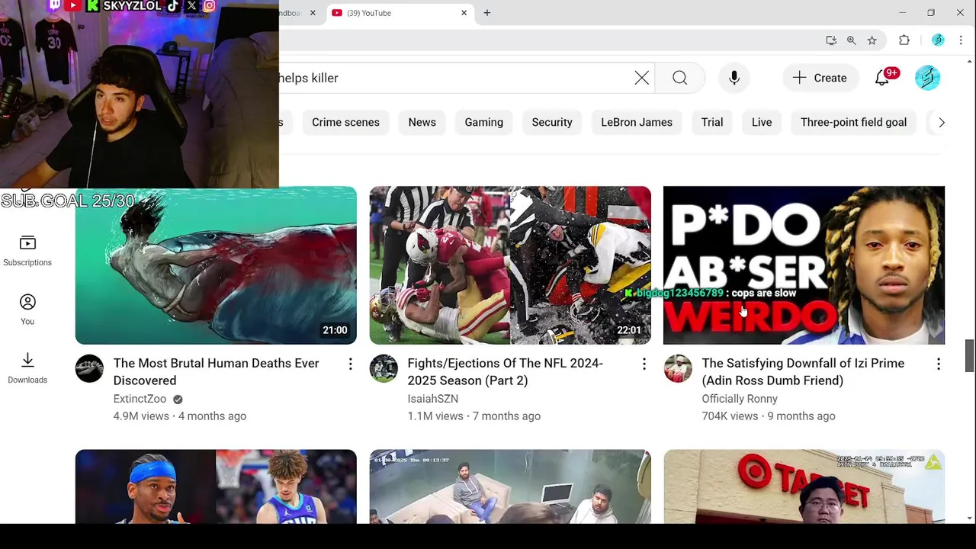Click the 4.9M views metadata text
976x549 pixels.
[x=141, y=416]
